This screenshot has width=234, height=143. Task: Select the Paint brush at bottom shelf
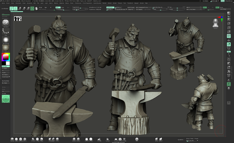point(137,139)
